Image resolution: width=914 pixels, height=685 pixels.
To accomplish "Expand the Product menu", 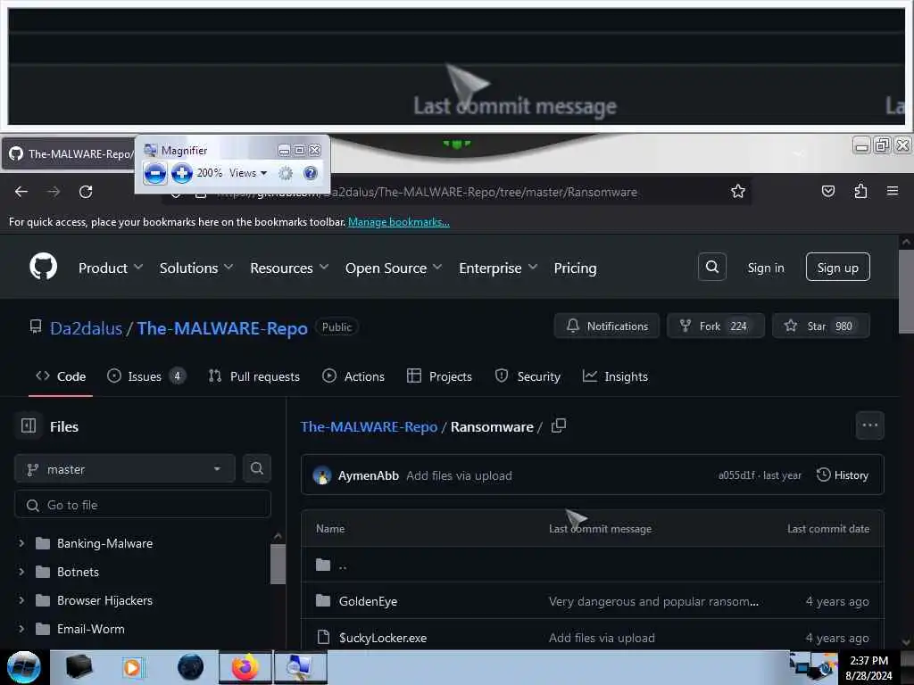I will pos(111,268).
